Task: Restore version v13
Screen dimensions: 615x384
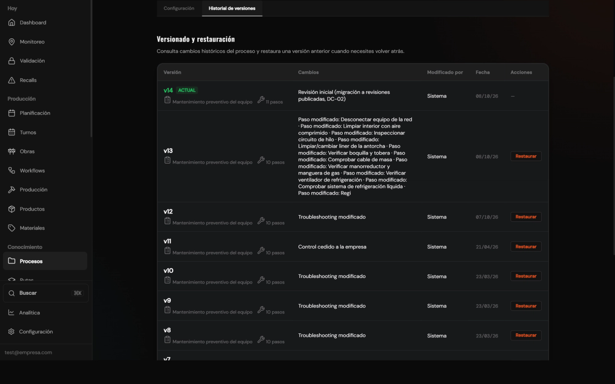Action: [526, 157]
